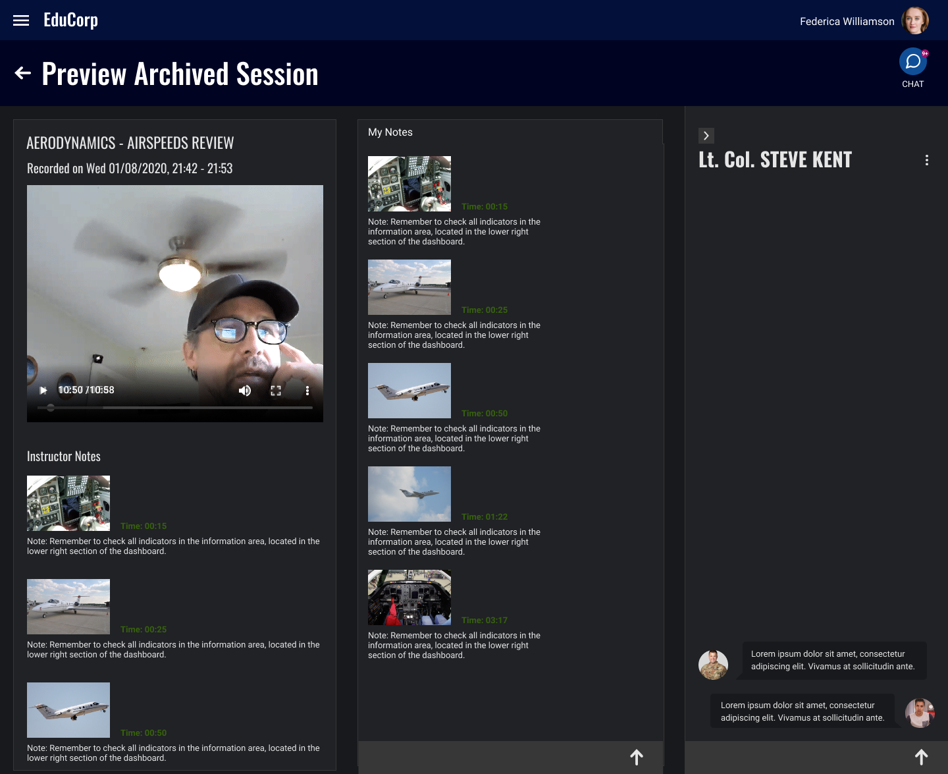Click the Preview Archived Session heading

click(x=180, y=74)
